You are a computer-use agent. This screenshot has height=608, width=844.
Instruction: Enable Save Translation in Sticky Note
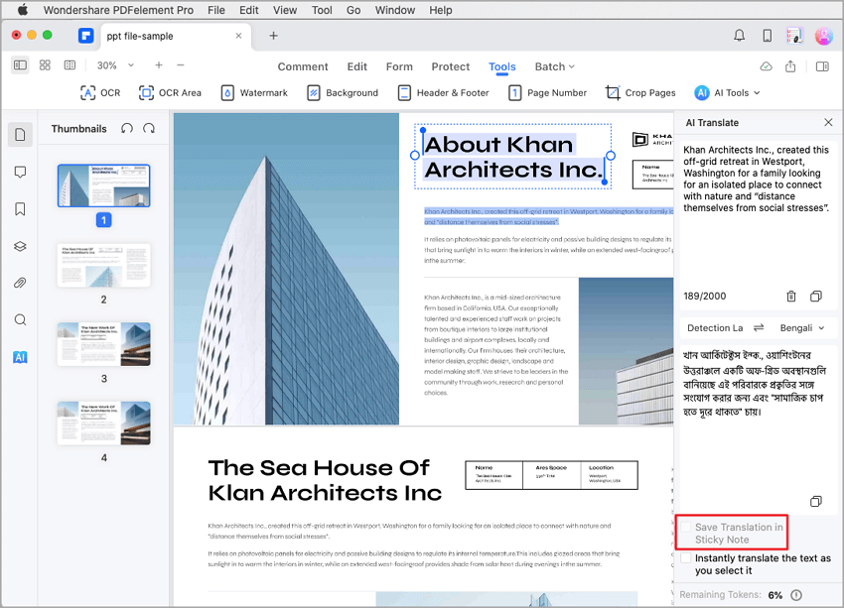(686, 527)
